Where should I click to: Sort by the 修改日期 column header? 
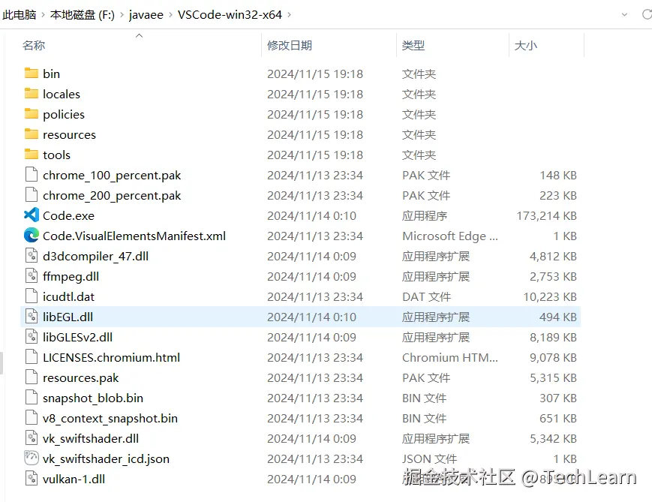click(x=290, y=45)
